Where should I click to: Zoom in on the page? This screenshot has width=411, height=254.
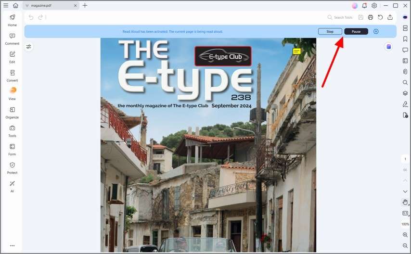tap(405, 235)
